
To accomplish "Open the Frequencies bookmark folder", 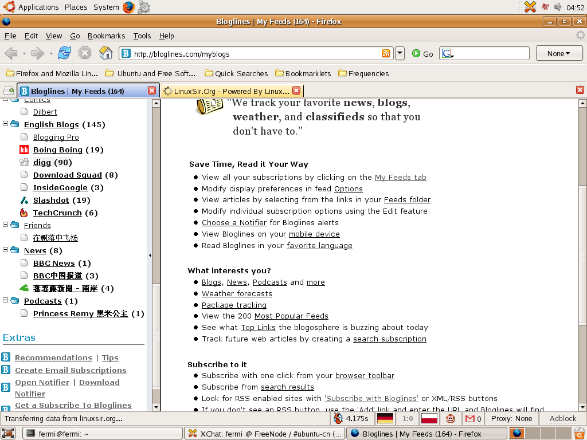I will (363, 73).
